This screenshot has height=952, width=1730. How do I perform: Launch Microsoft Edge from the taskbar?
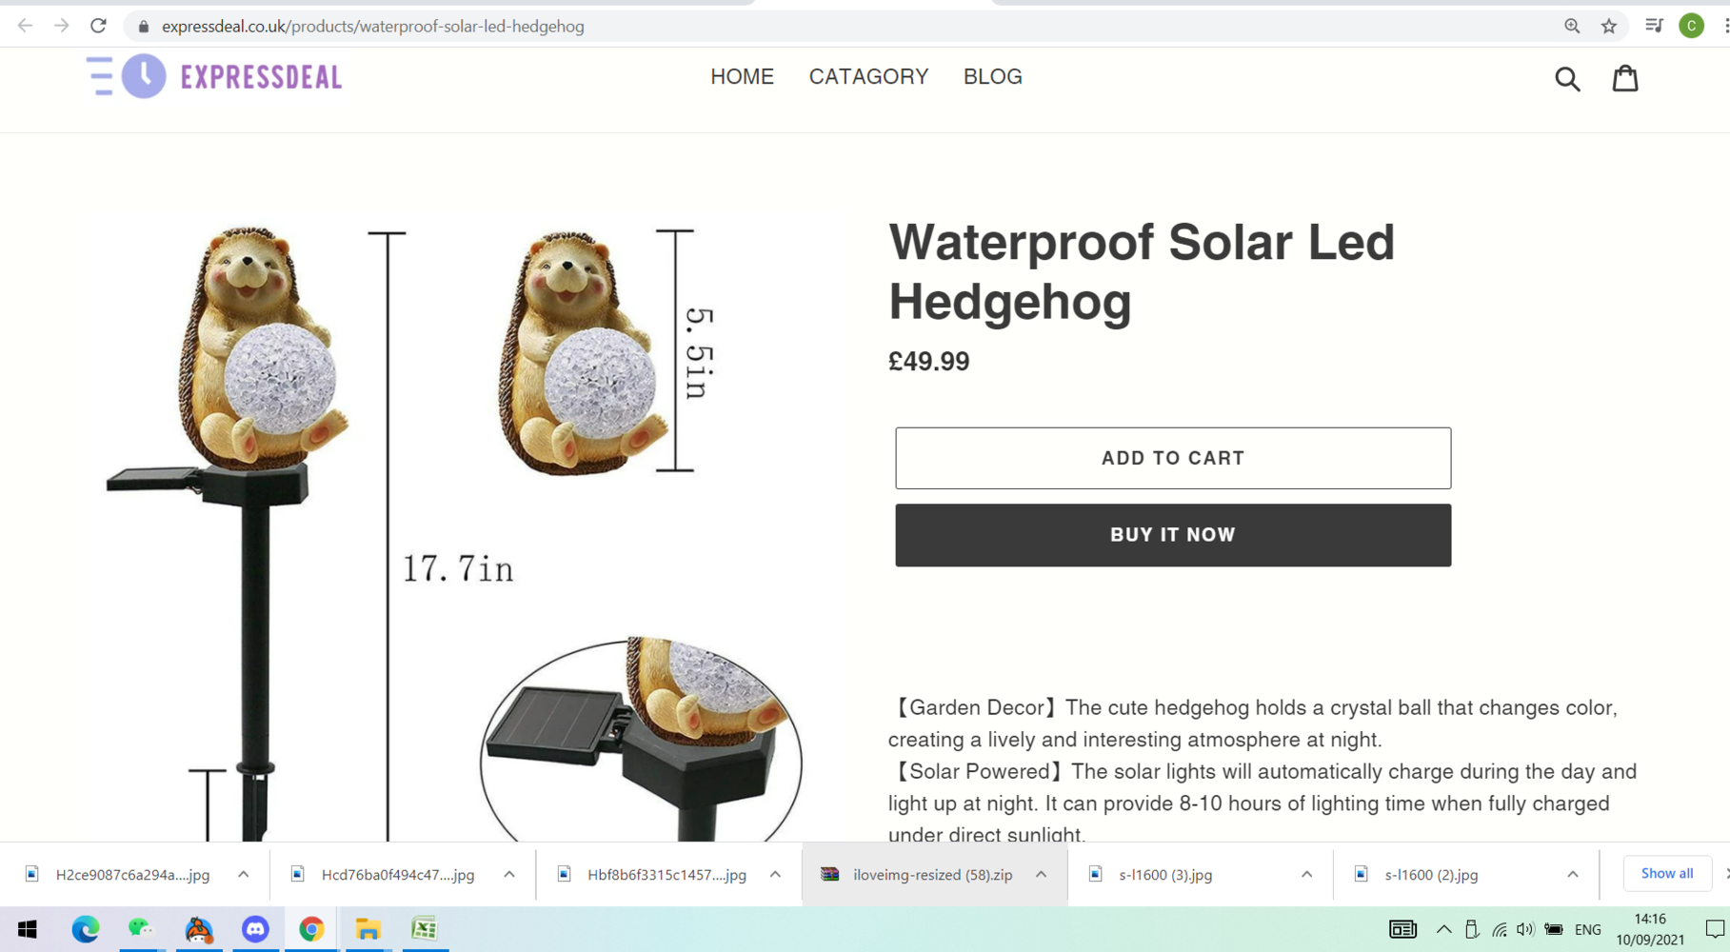[x=86, y=929]
